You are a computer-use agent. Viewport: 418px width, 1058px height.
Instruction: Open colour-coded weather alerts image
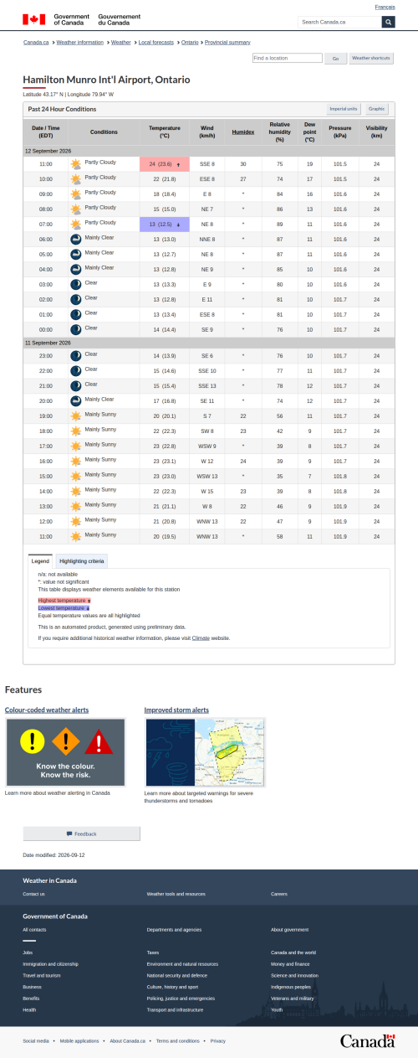pos(65,752)
